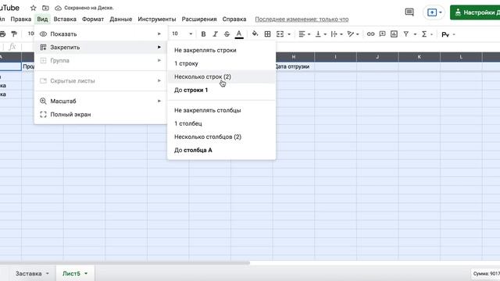500x281 pixels.
Task: Choose До столбца A option
Action: [221, 150]
